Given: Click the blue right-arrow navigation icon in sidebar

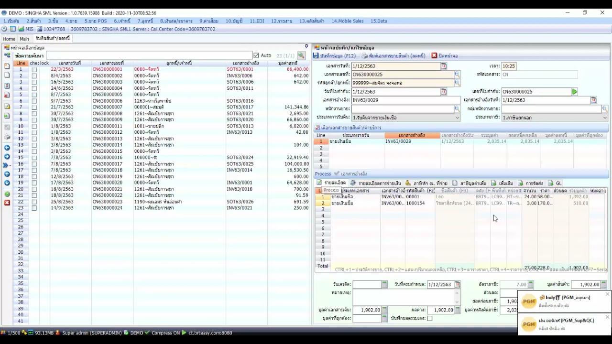Looking at the screenshot, I should (7, 157).
